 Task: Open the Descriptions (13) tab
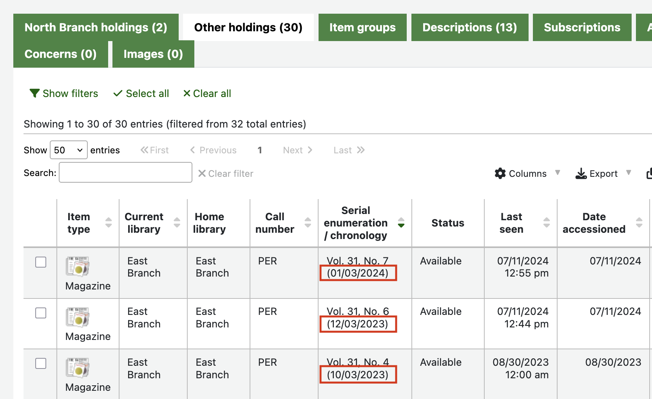click(x=469, y=27)
